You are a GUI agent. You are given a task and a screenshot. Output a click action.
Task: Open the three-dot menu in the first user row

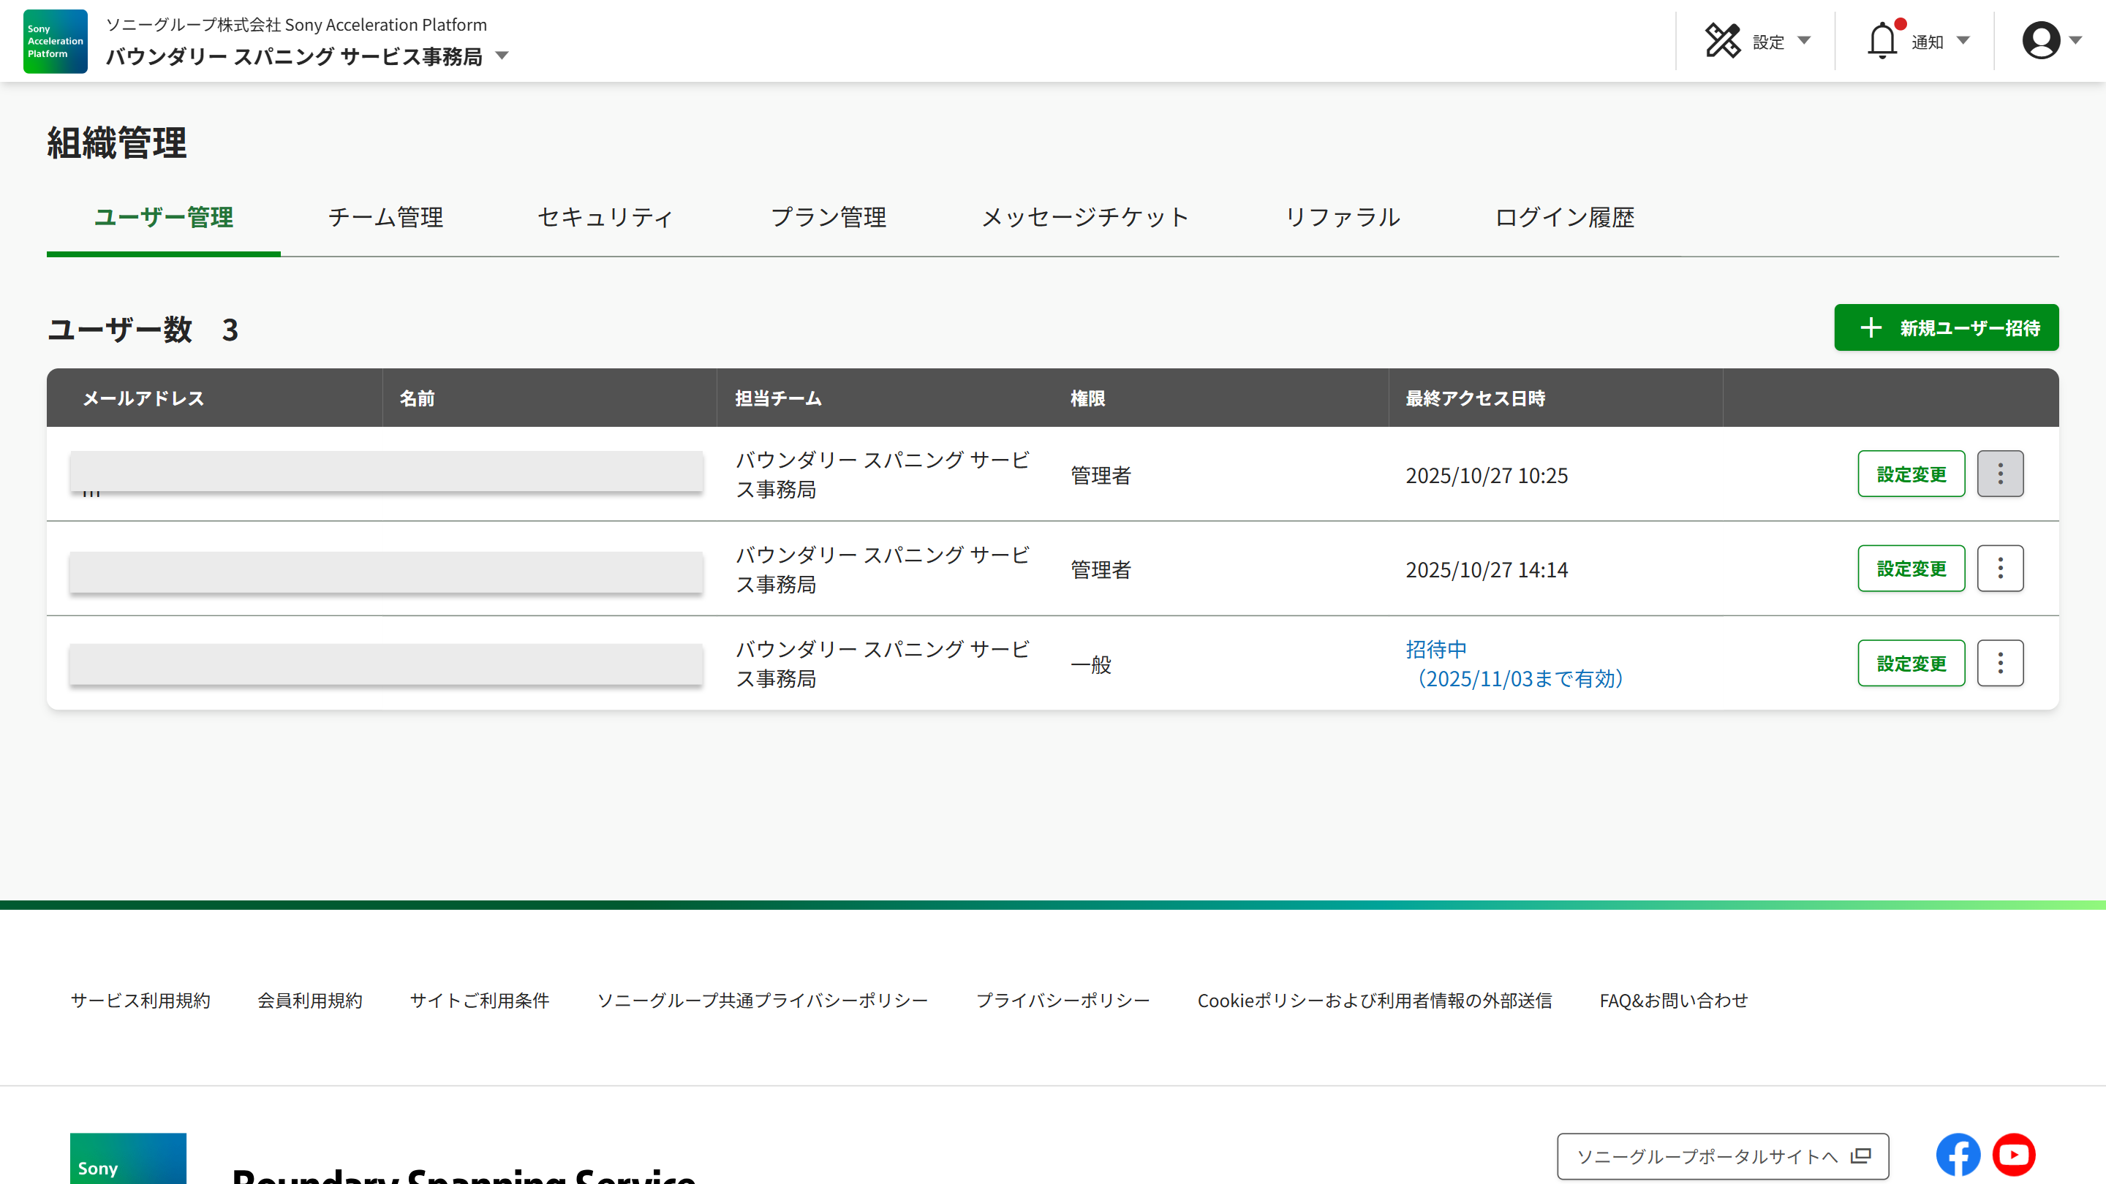2000,474
